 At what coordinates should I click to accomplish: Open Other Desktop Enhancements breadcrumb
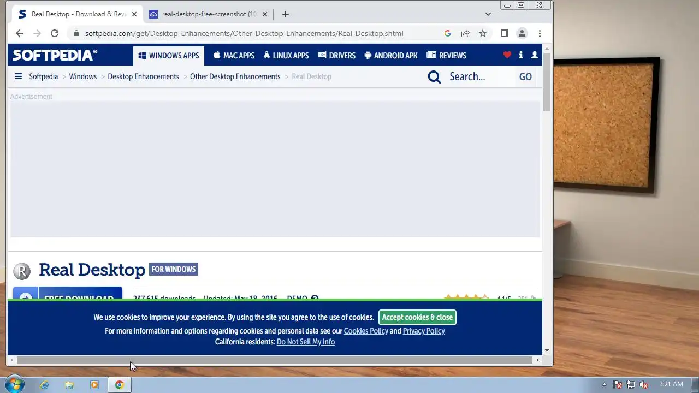click(x=235, y=76)
